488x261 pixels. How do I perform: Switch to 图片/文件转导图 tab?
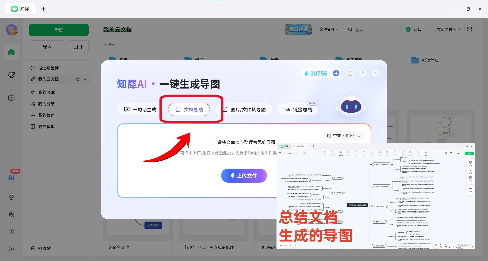[x=244, y=109]
